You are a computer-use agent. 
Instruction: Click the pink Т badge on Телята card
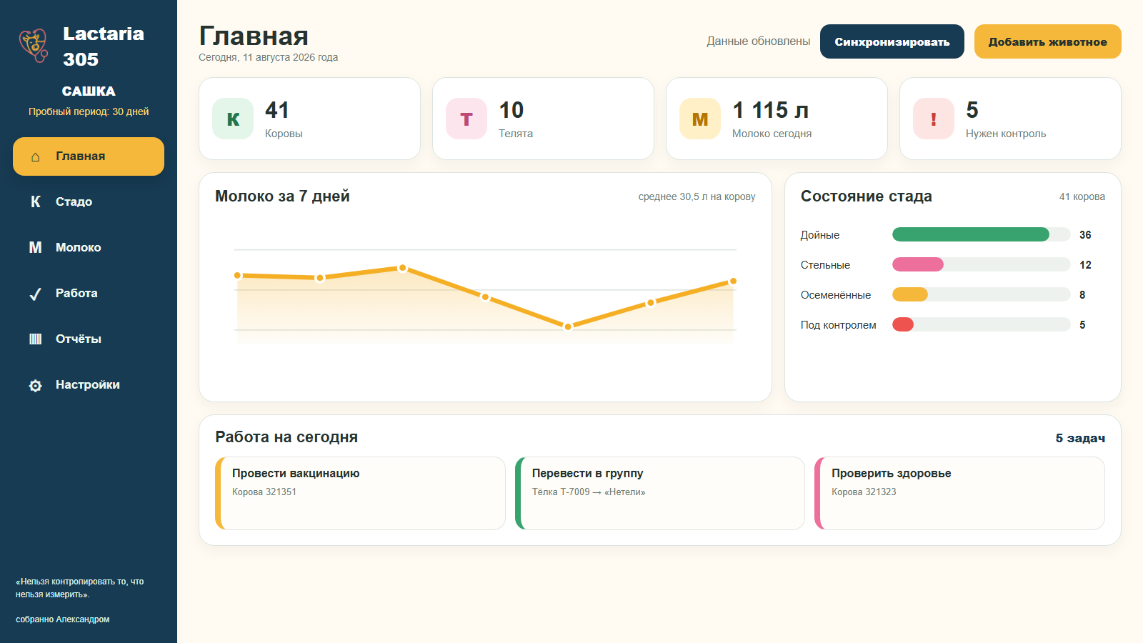pyautogui.click(x=466, y=119)
